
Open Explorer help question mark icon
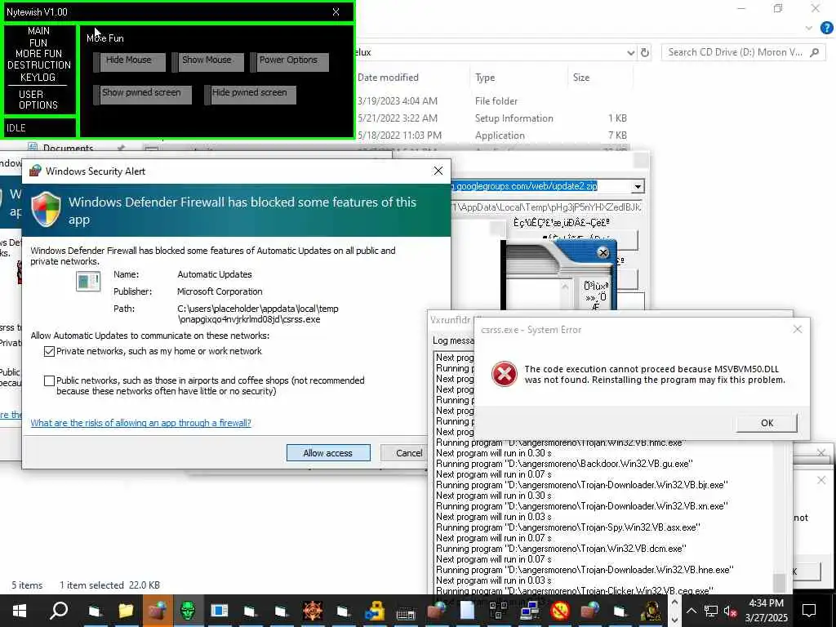(x=827, y=28)
